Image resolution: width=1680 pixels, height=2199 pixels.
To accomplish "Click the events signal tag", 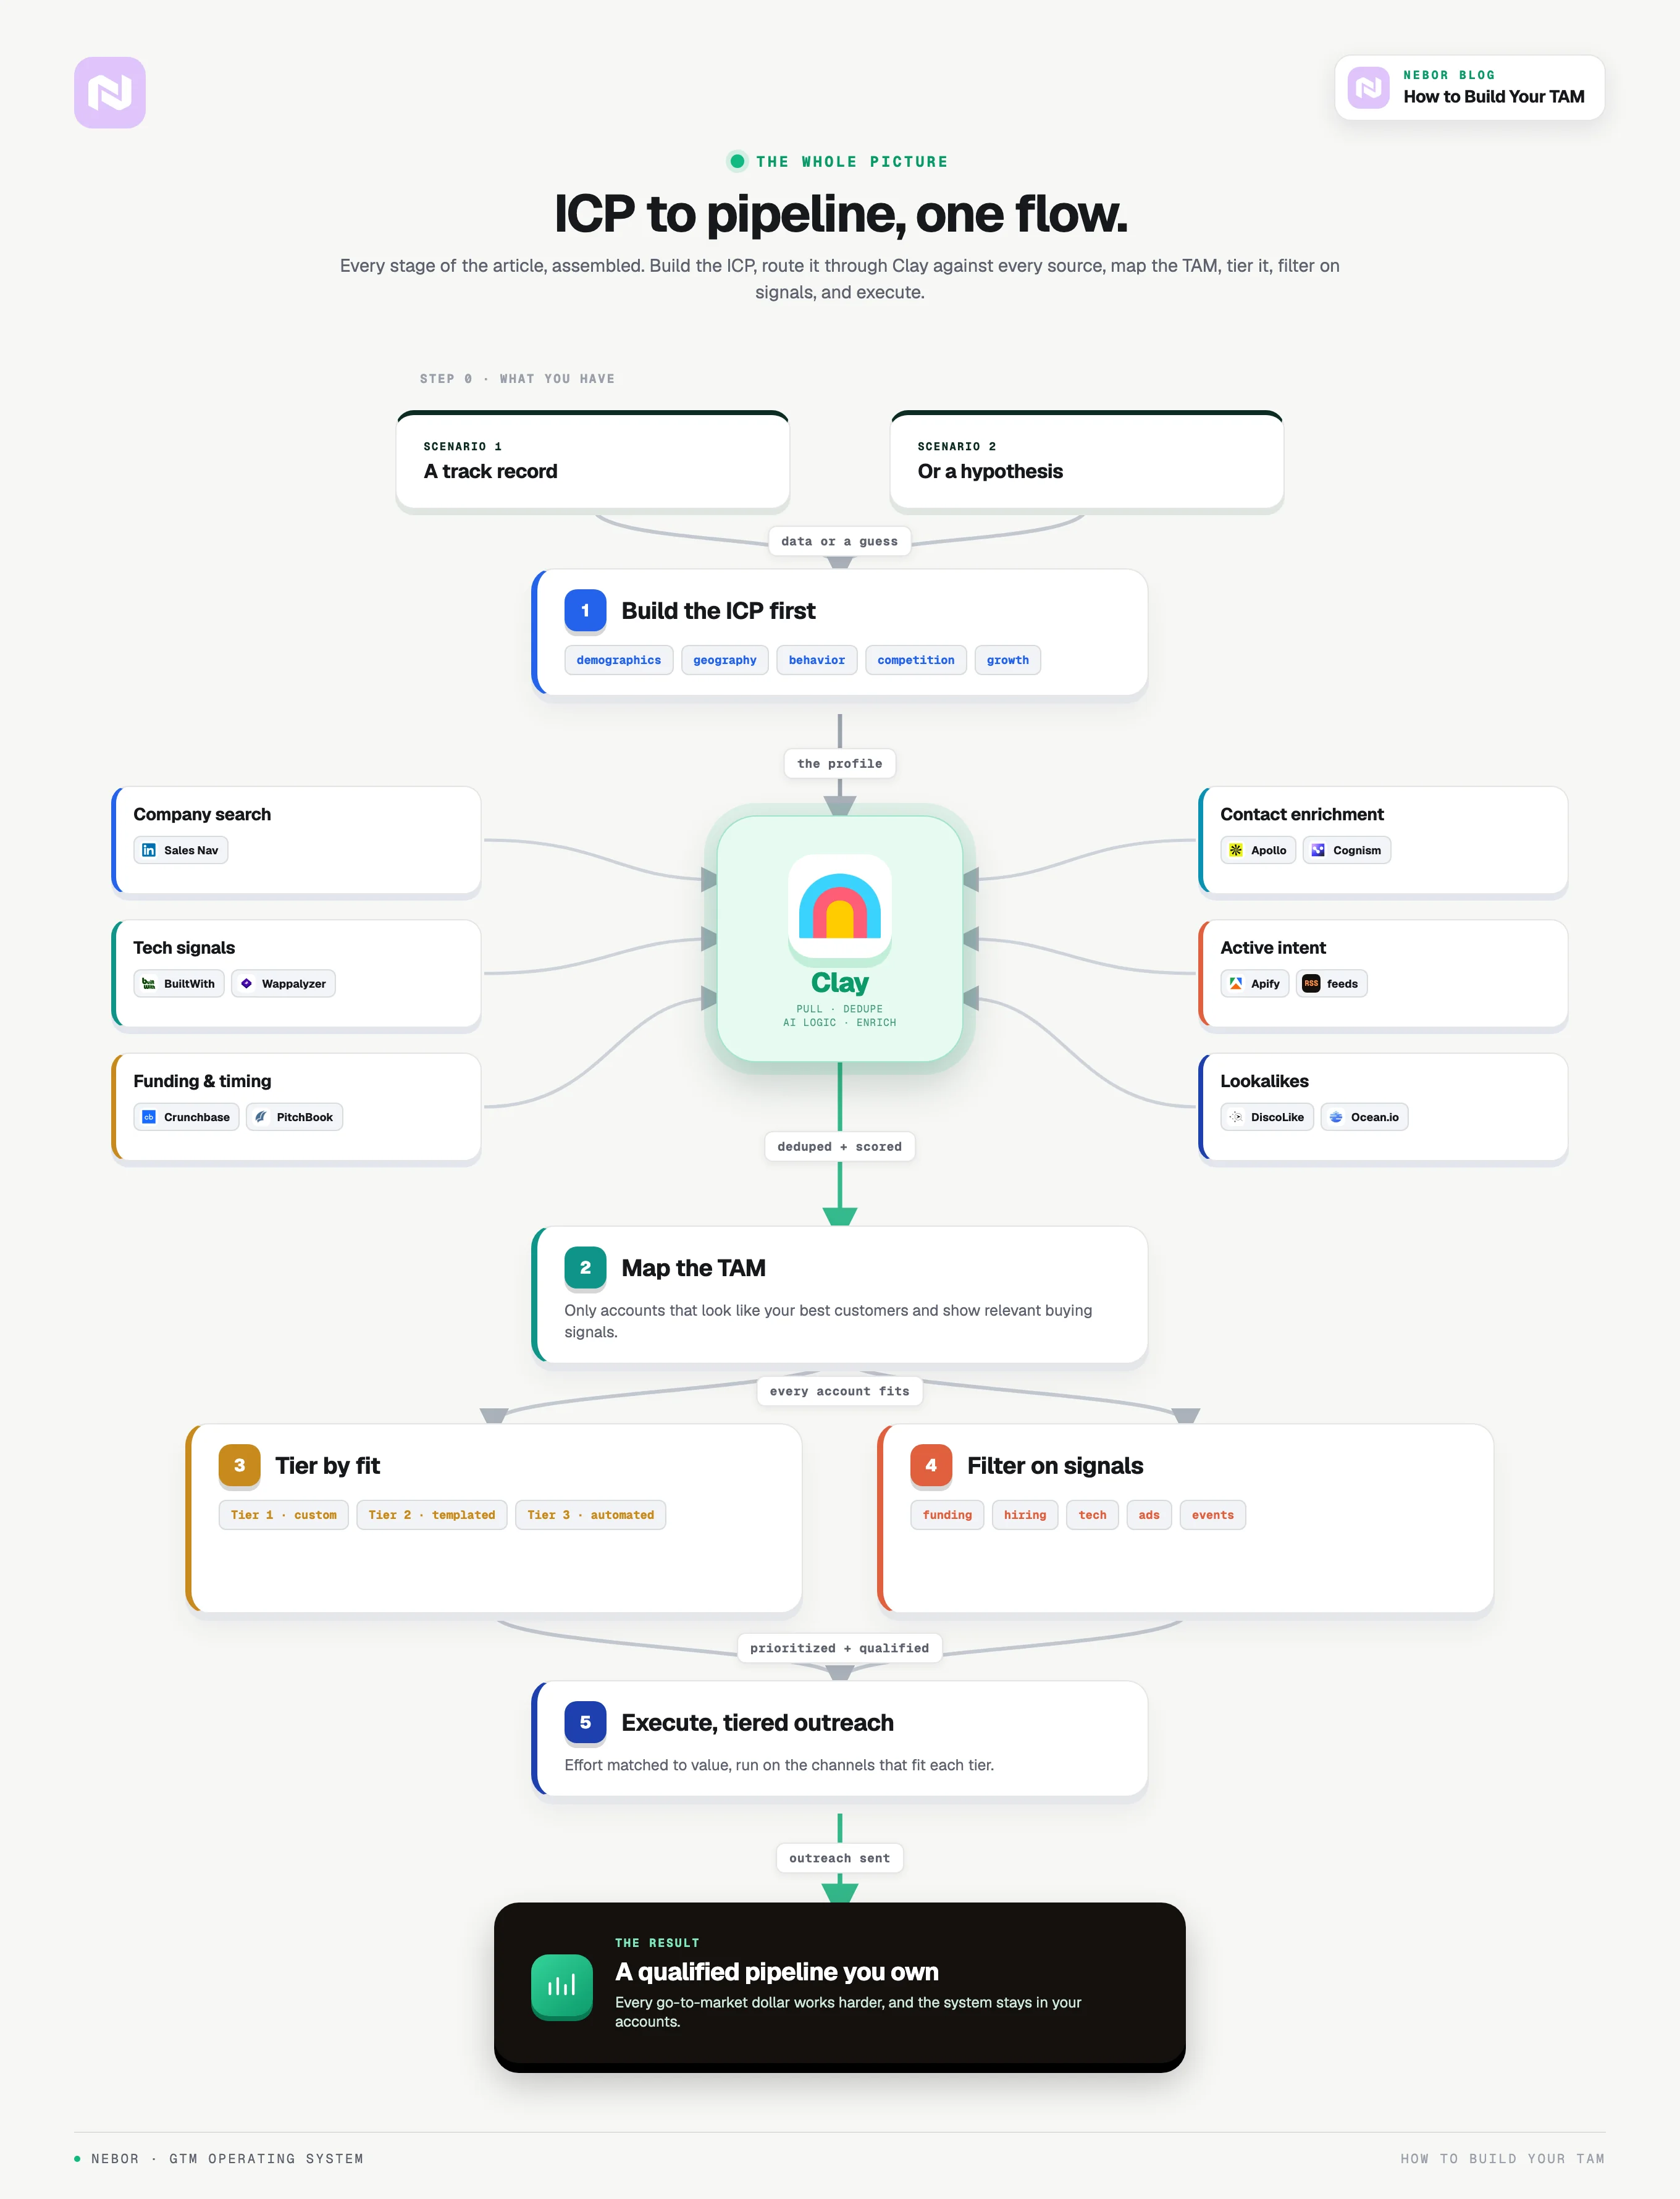I will [1213, 1515].
